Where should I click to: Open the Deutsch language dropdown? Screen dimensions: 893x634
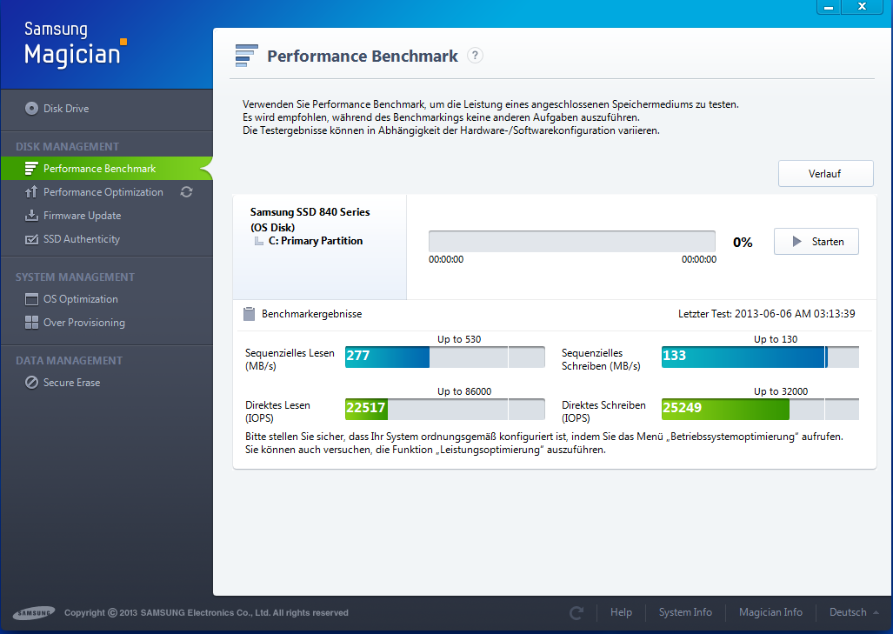tap(853, 612)
